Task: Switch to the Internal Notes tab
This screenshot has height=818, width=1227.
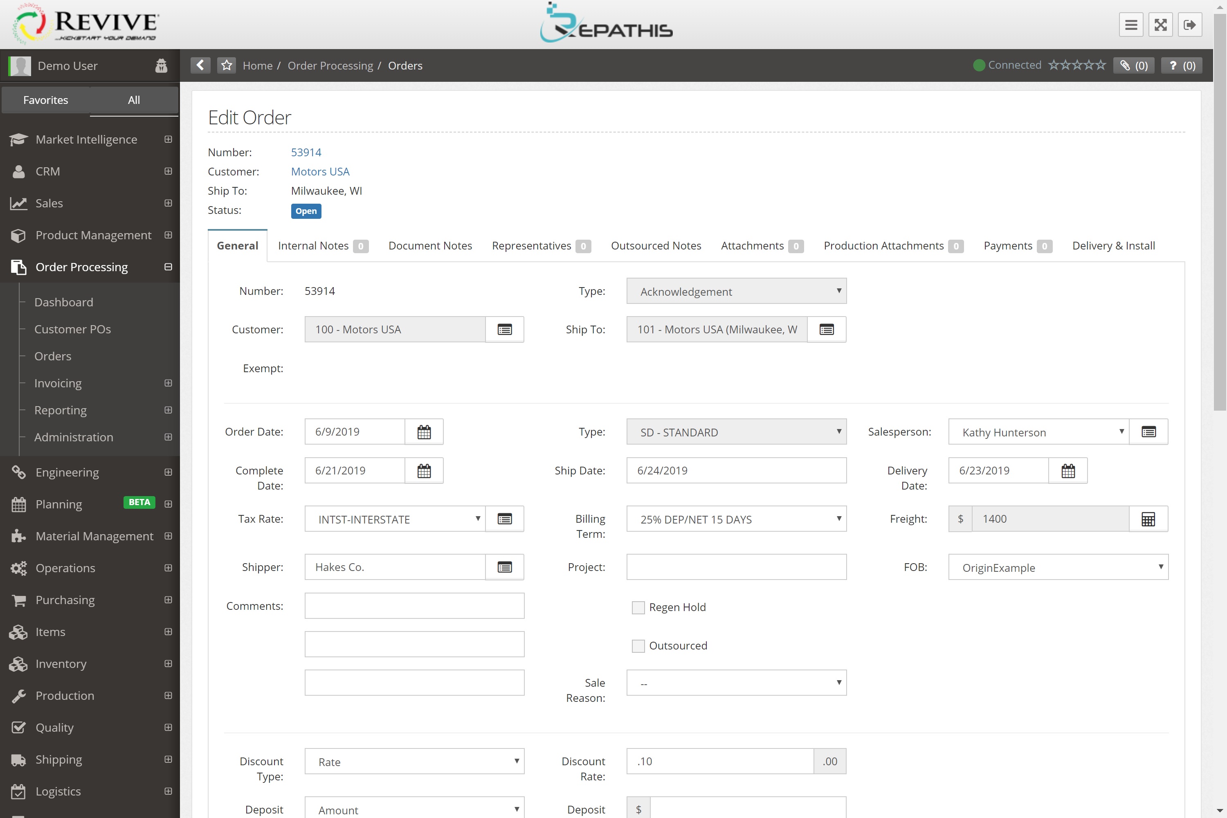Action: pyautogui.click(x=323, y=246)
